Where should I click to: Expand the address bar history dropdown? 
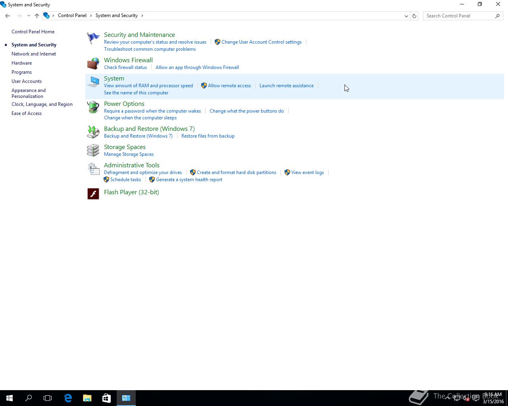pyautogui.click(x=406, y=16)
